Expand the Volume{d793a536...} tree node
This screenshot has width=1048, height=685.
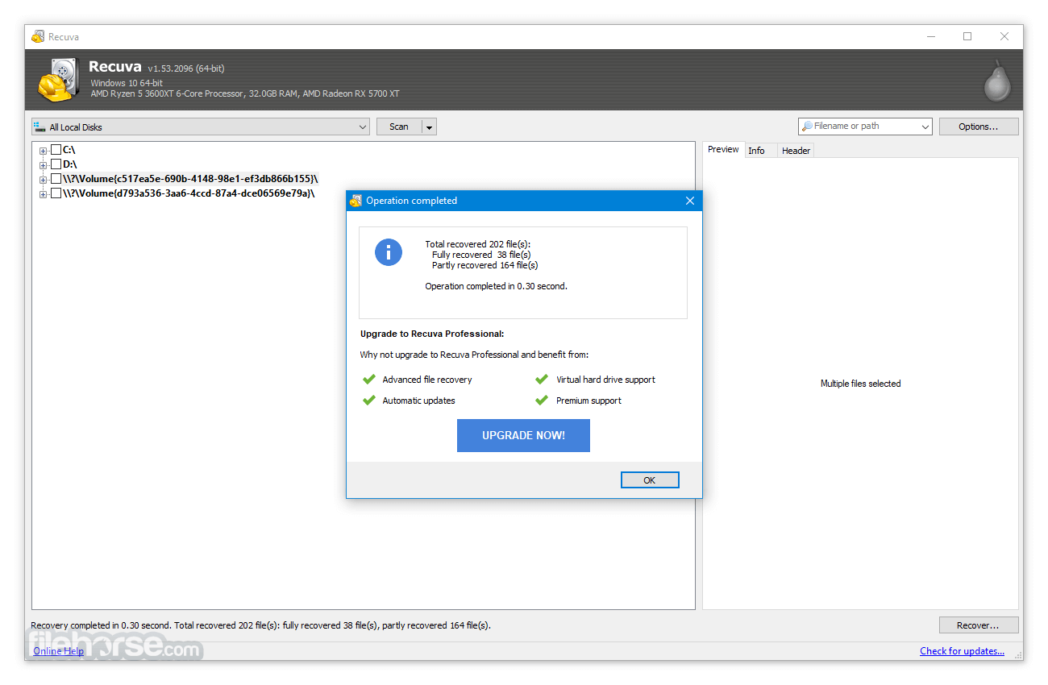click(43, 194)
